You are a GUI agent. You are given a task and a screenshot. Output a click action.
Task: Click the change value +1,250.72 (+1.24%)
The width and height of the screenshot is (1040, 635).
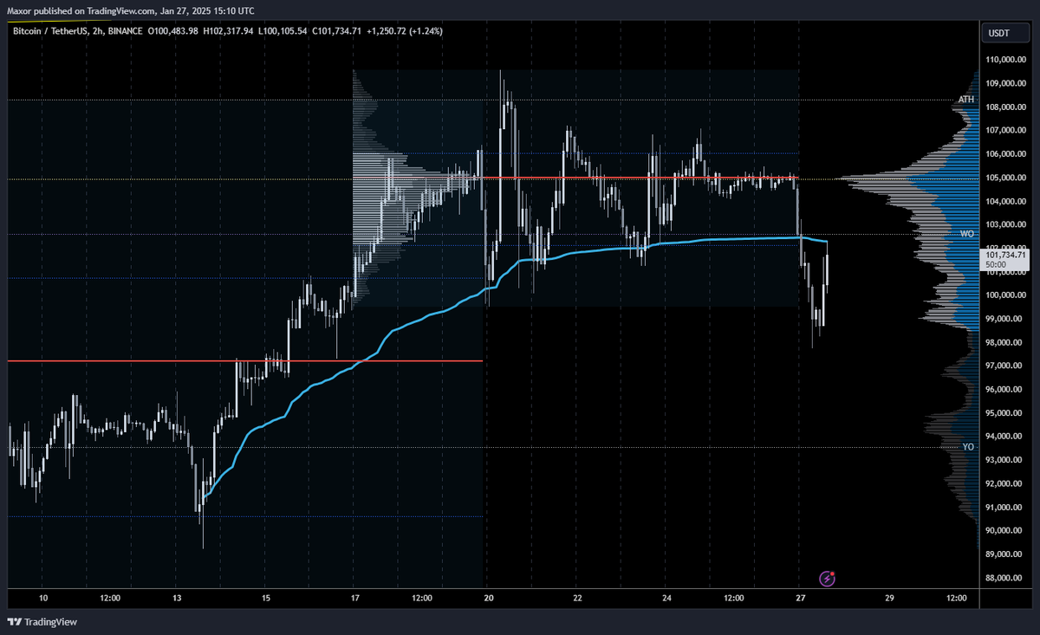pos(405,31)
